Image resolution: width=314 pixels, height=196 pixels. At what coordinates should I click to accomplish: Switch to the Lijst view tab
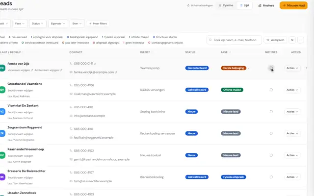[244, 5]
